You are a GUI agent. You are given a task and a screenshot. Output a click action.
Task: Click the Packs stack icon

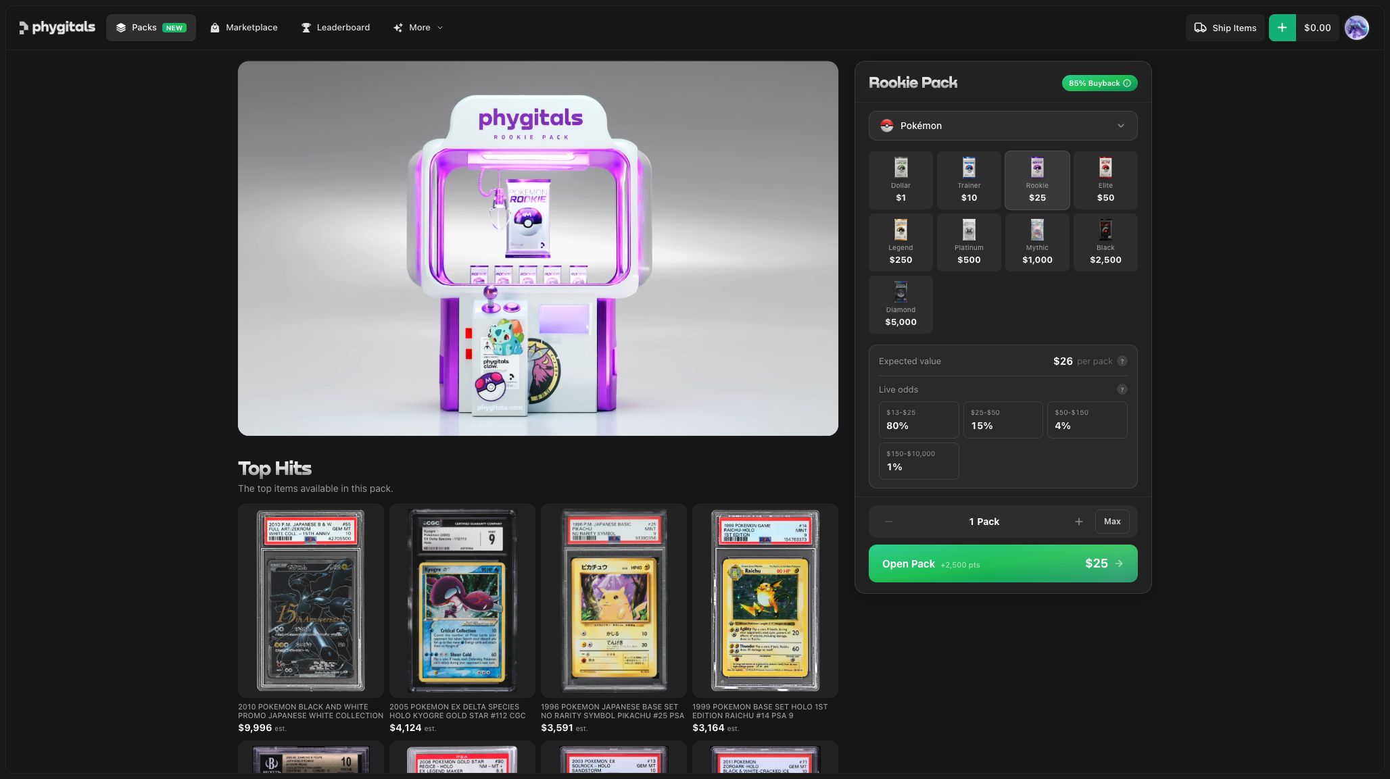click(x=121, y=28)
